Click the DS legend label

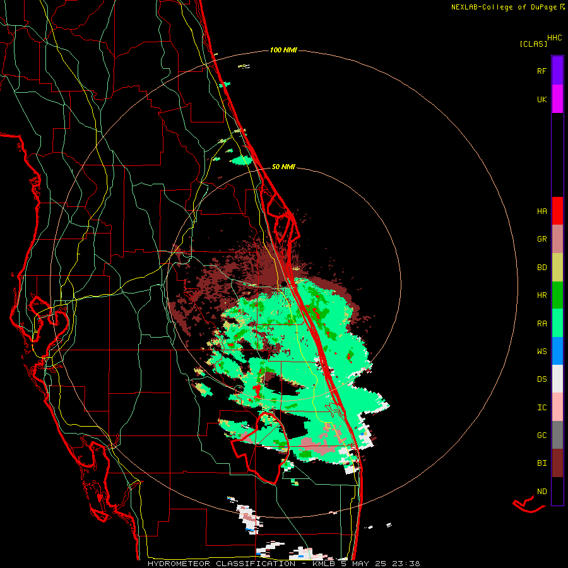(x=541, y=379)
